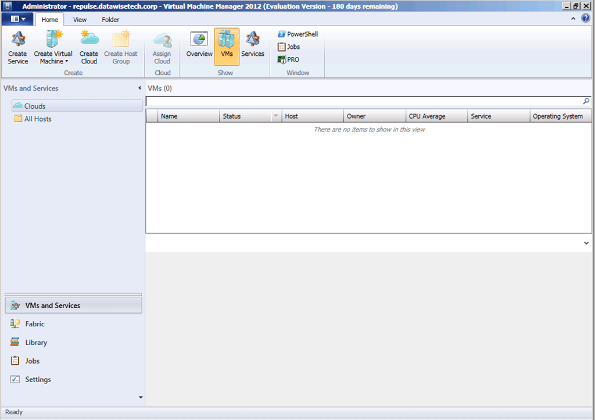
Task: Open the PowerShell window
Action: pos(298,34)
